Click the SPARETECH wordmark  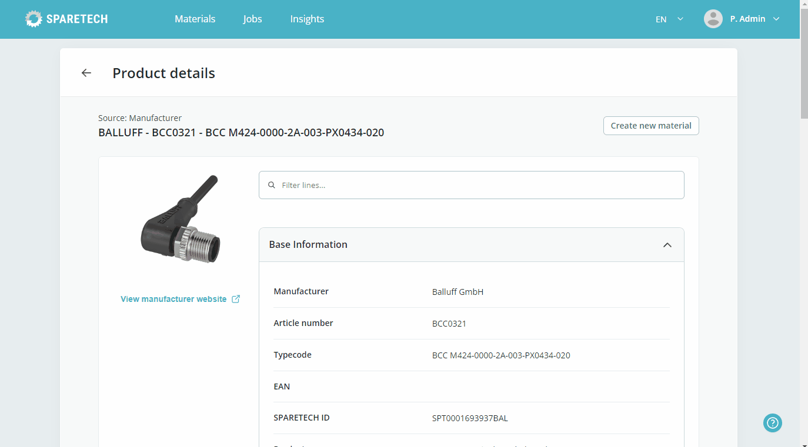[x=77, y=19]
